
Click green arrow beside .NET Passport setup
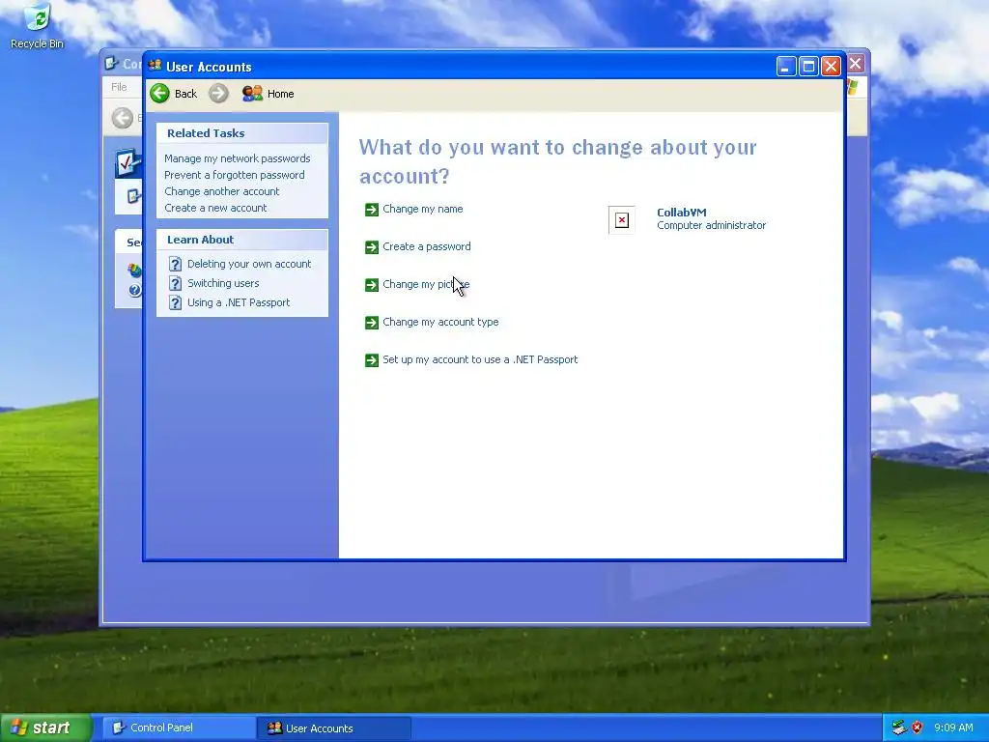(x=372, y=360)
